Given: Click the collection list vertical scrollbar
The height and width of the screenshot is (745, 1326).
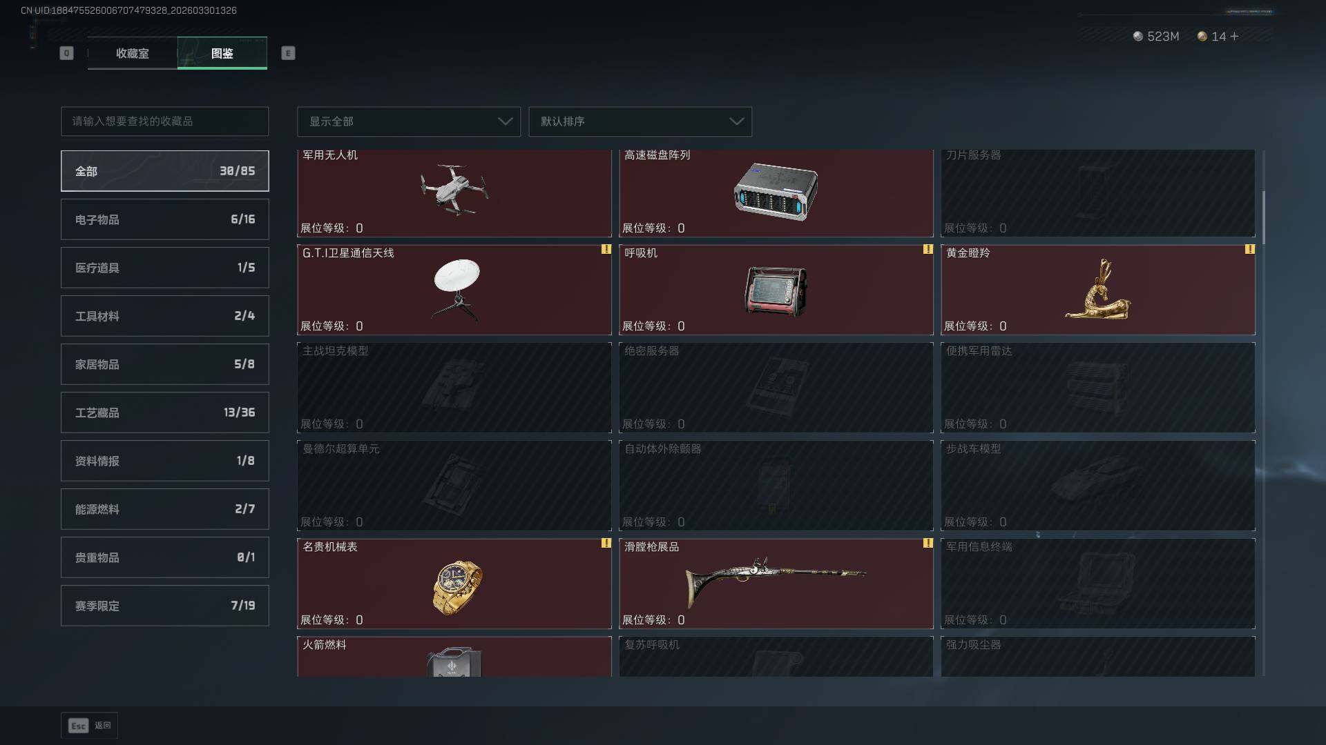Looking at the screenshot, I should 1264,217.
